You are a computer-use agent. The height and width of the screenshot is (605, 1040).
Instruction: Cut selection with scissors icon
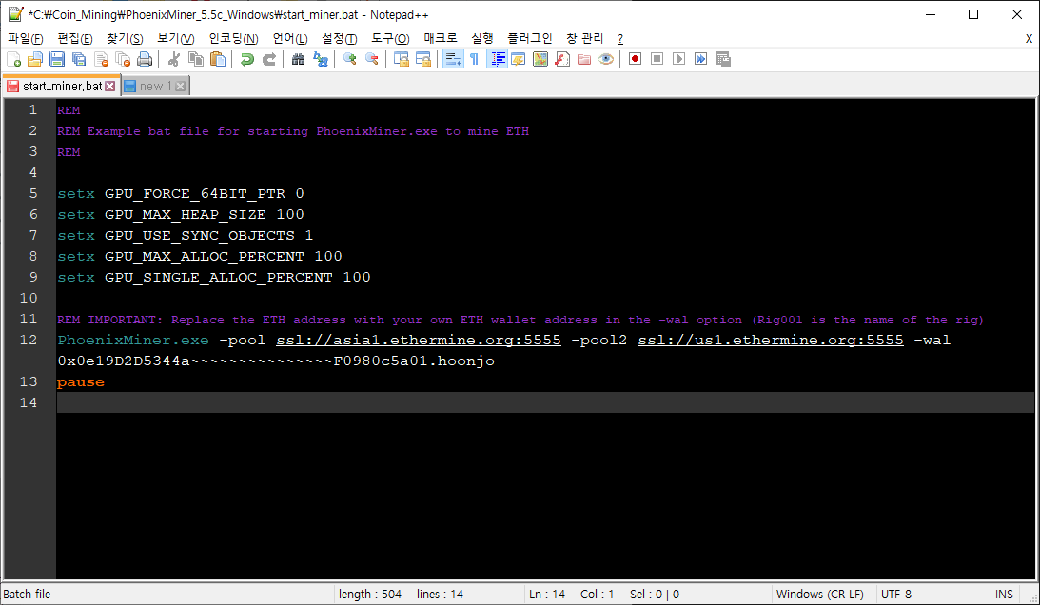point(174,59)
